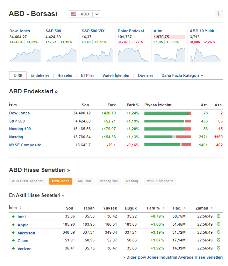
Task: Open the Hisseler tab
Action: 65,75
